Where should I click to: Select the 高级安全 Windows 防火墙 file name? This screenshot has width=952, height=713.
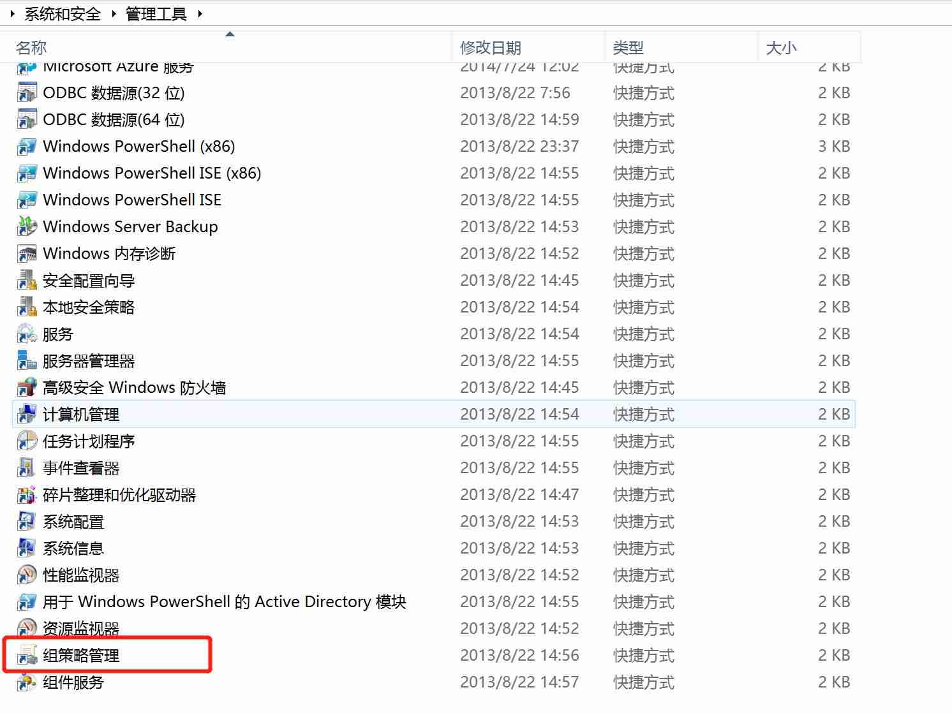135,388
